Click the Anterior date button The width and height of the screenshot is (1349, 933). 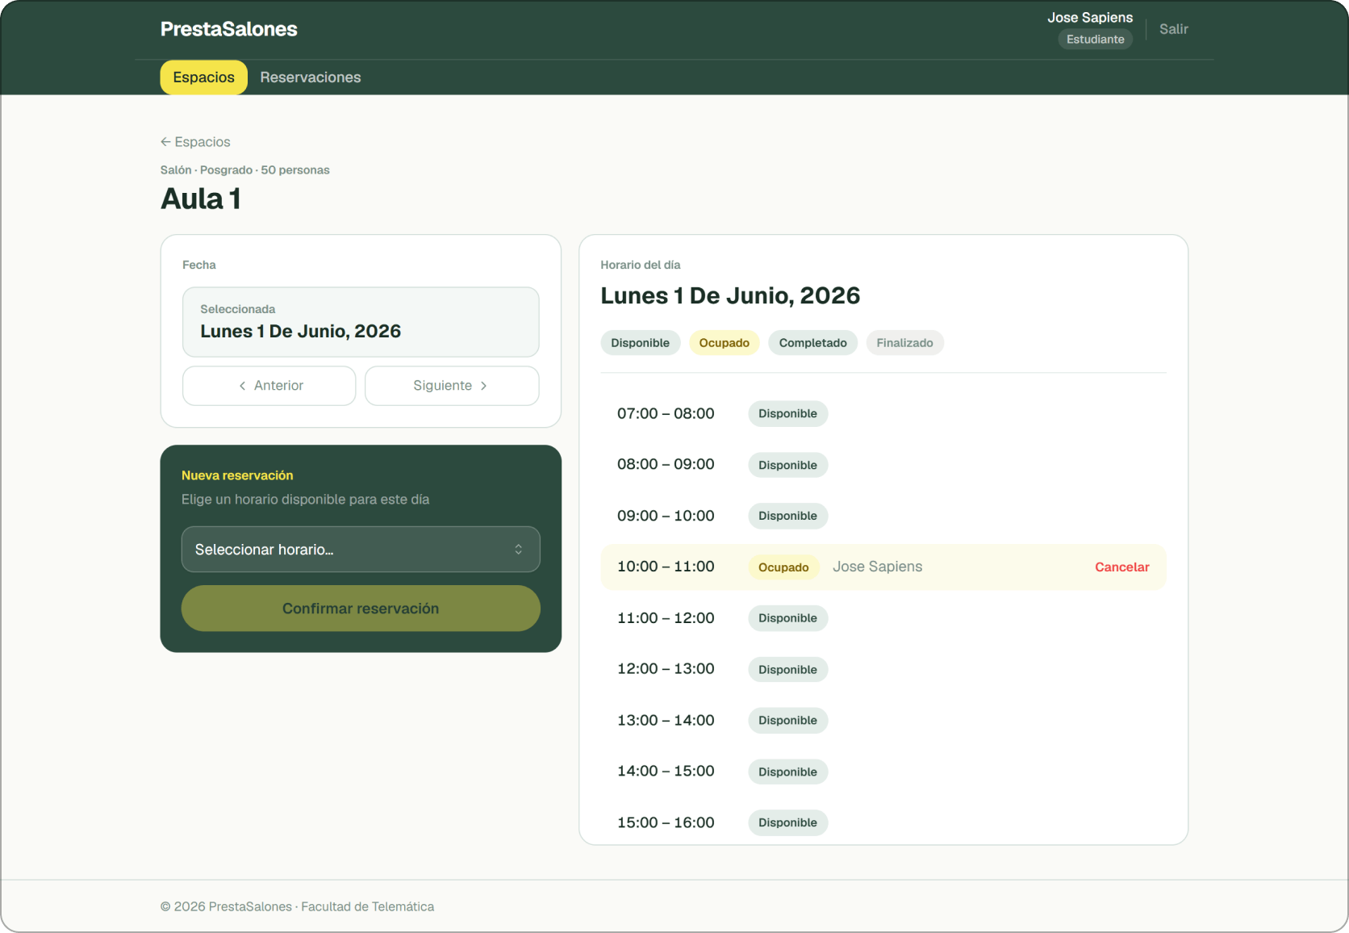coord(269,386)
